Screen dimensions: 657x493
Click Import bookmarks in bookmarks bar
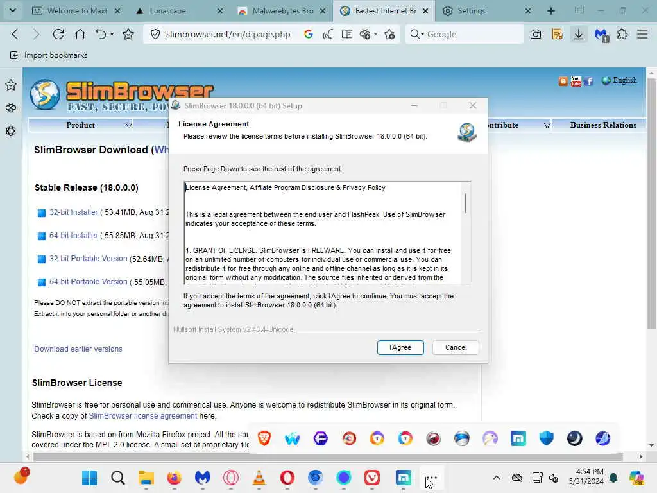tap(49, 55)
